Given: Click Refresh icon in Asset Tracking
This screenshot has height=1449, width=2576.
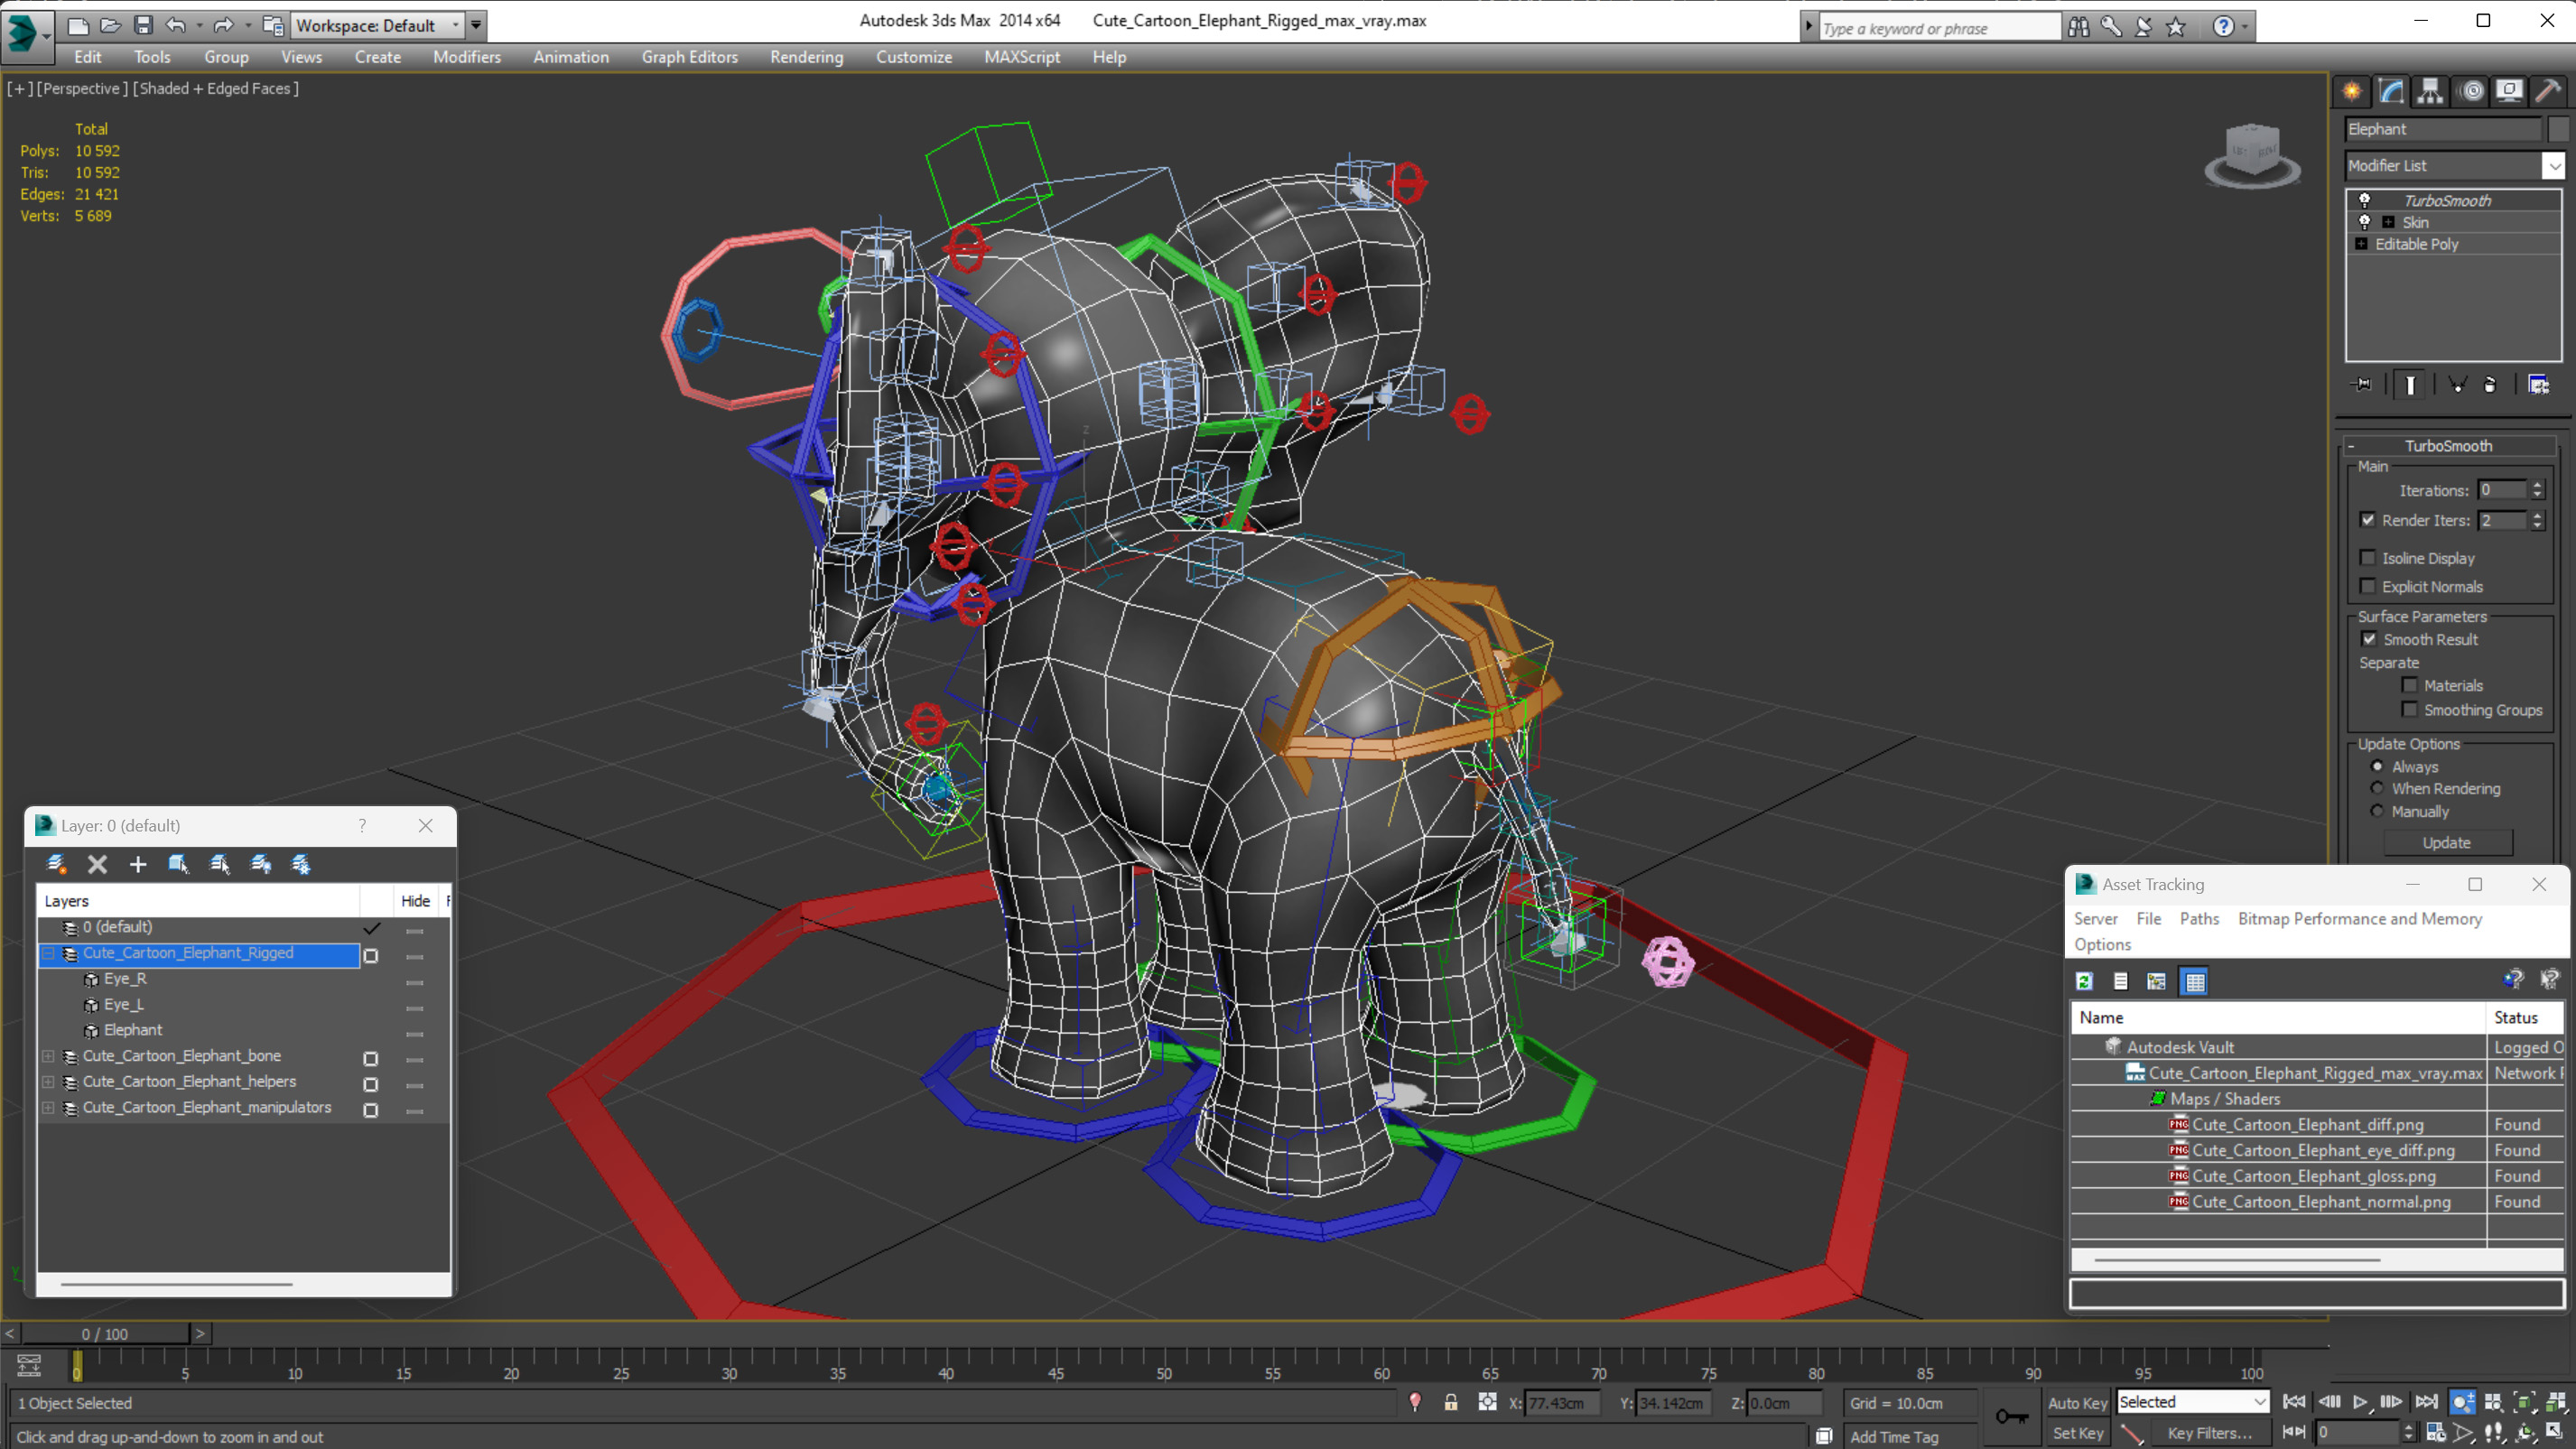Looking at the screenshot, I should (x=2085, y=981).
